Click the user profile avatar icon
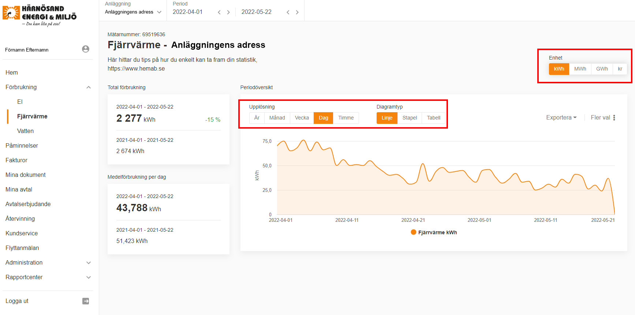Screen dimensions: 635x315 (86, 49)
